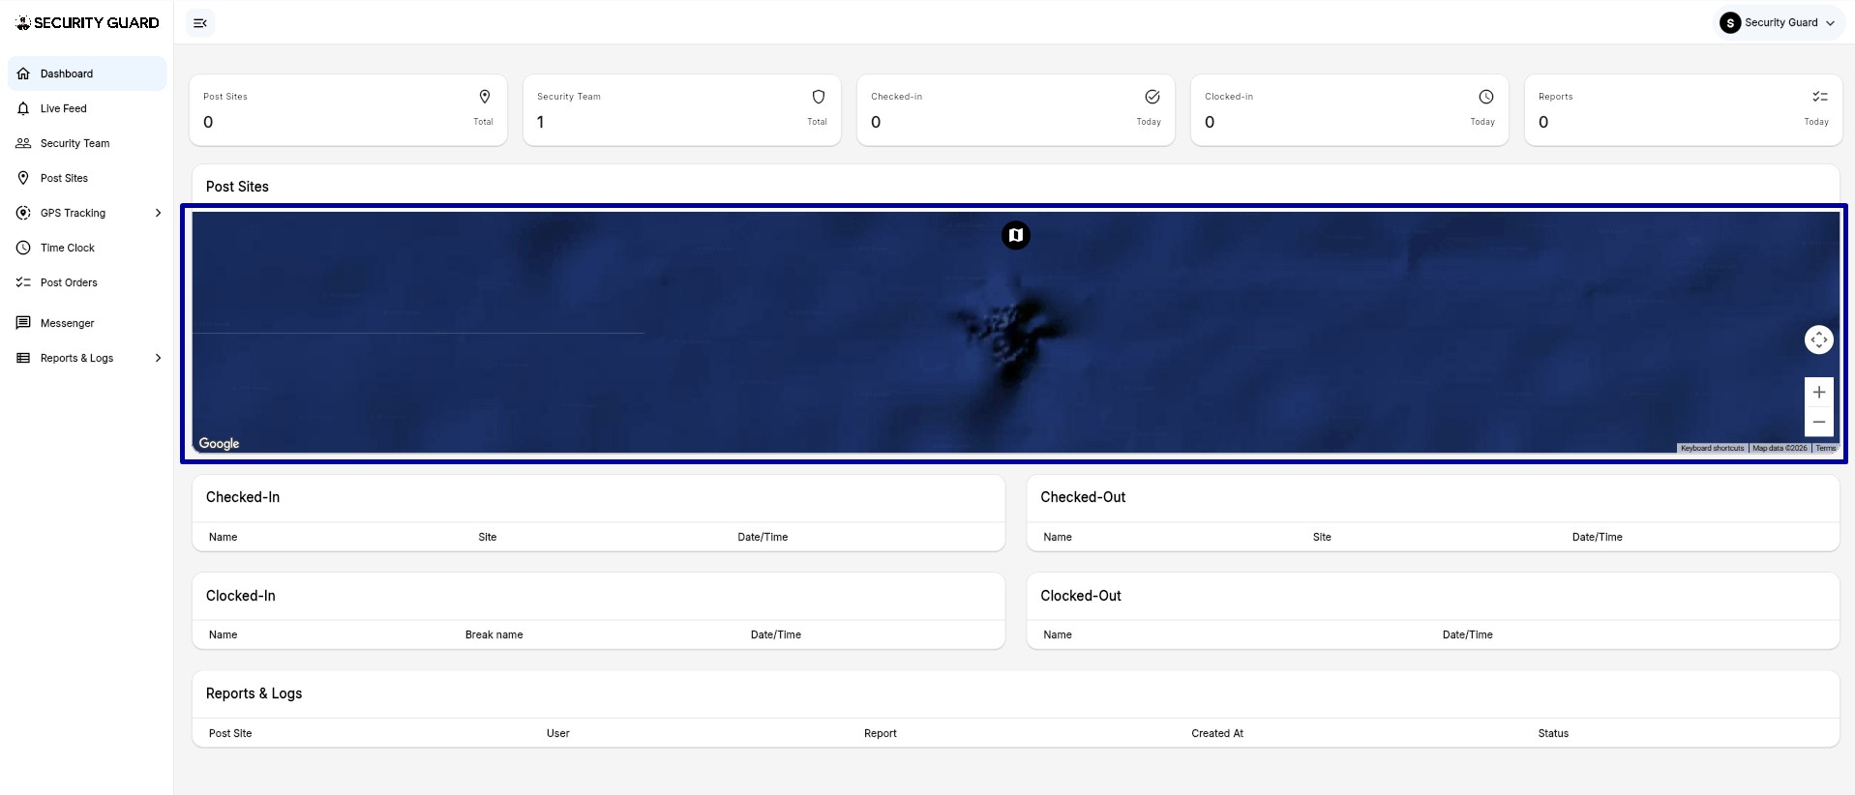Toggle the sidebar collapse button
Screen dimensions: 1855x795
tap(200, 23)
